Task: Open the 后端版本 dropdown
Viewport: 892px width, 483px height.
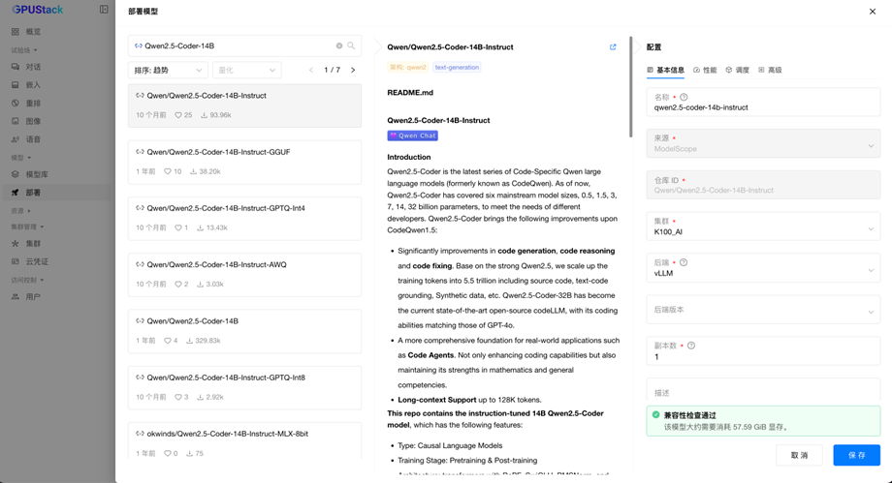Action: 763,310
